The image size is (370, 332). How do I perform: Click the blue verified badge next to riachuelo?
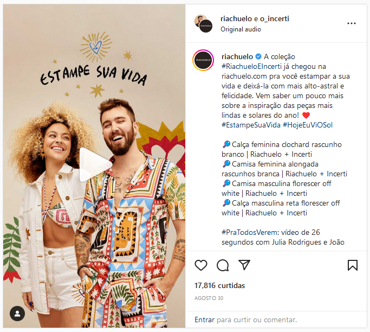pyautogui.click(x=258, y=56)
